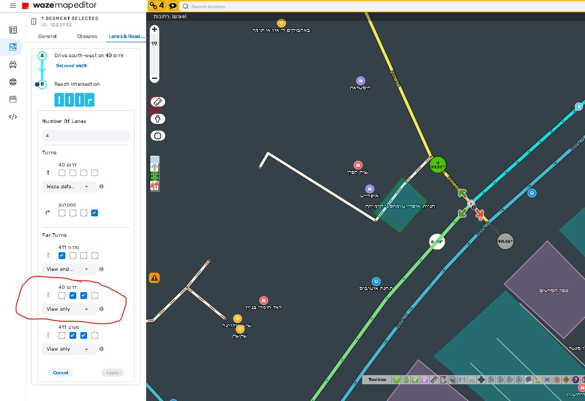Open the 'View only' dropdown under 411 מערב
This screenshot has height=401, width=585.
point(69,349)
